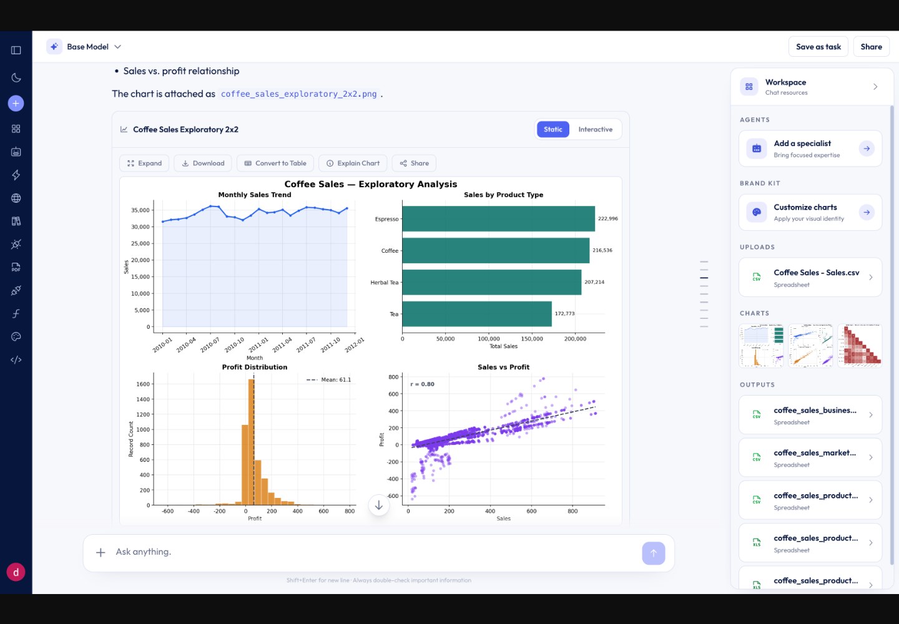899x624 pixels.
Task: Open the user avatar labeled d
Action: coord(16,572)
